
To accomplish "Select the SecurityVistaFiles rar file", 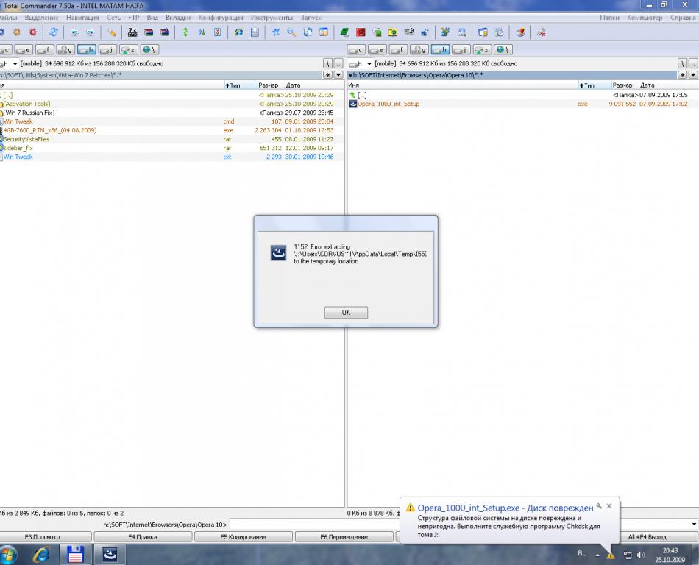I will (26, 139).
